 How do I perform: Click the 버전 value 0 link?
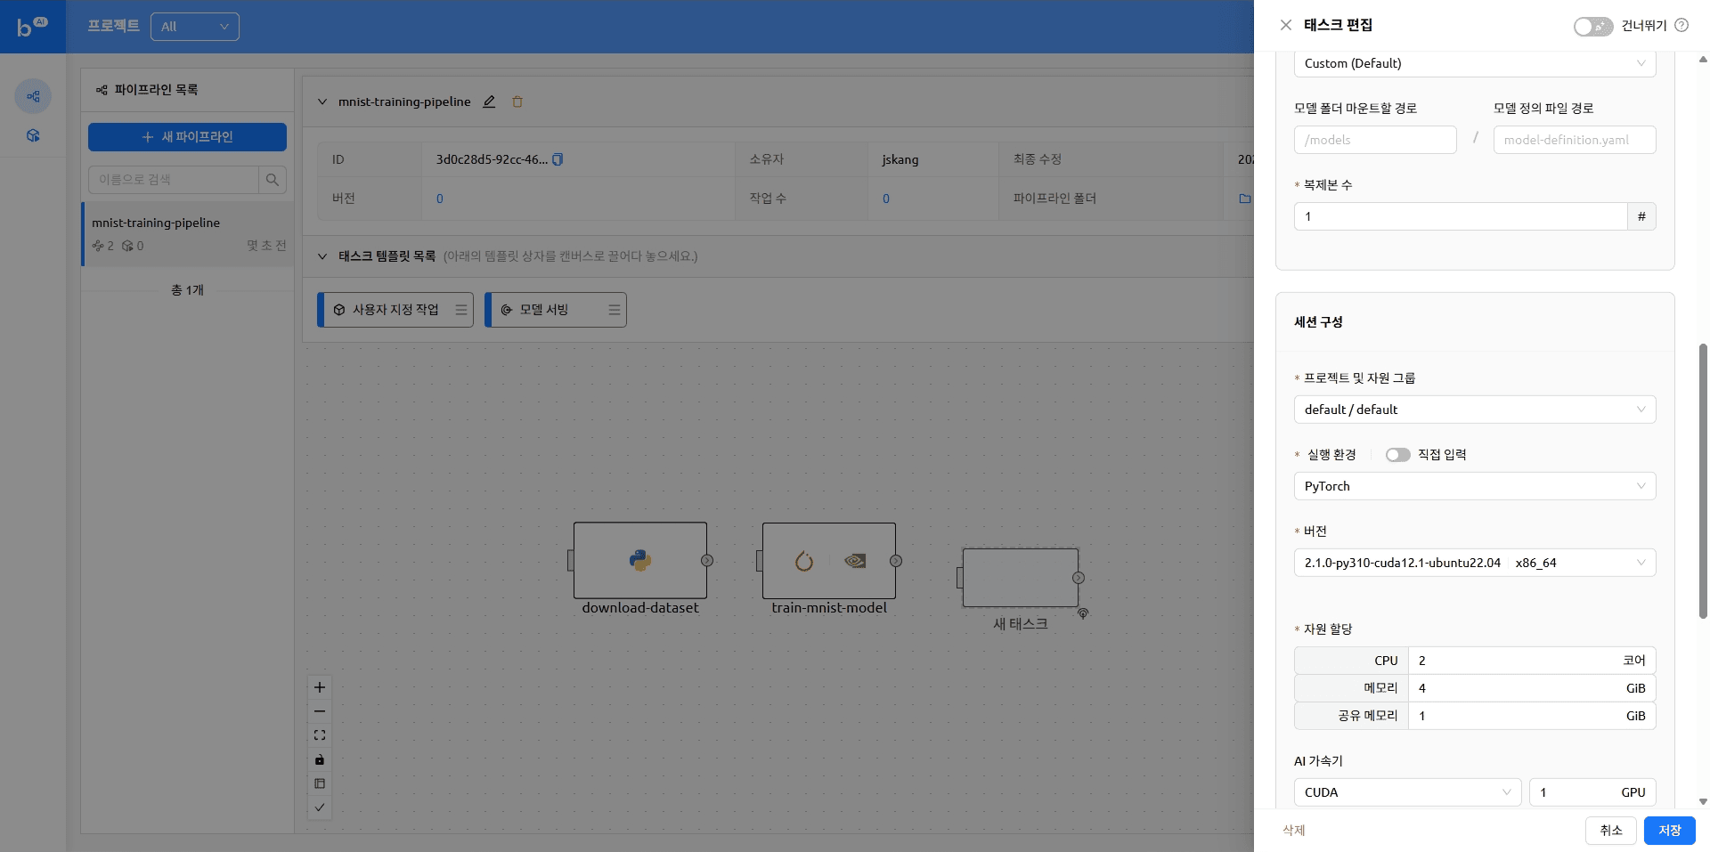pyautogui.click(x=439, y=199)
